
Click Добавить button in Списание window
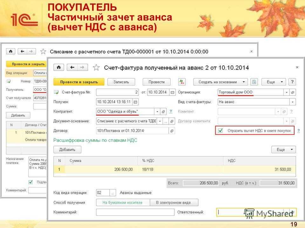pyautogui.click(x=18, y=115)
